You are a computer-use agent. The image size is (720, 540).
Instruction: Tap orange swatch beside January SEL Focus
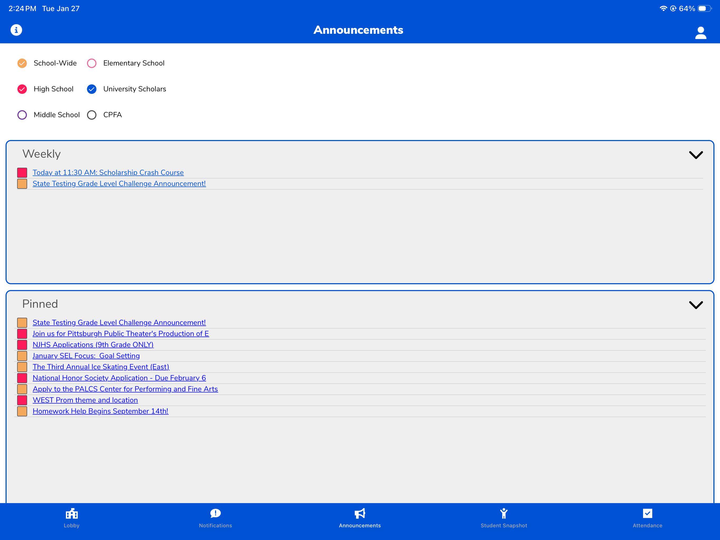pyautogui.click(x=22, y=356)
